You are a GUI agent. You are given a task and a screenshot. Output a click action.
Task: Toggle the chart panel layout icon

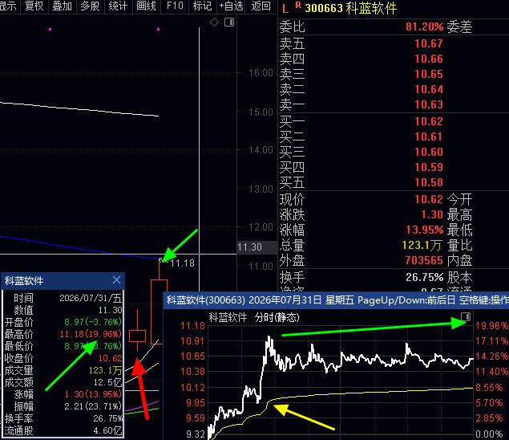(x=229, y=22)
